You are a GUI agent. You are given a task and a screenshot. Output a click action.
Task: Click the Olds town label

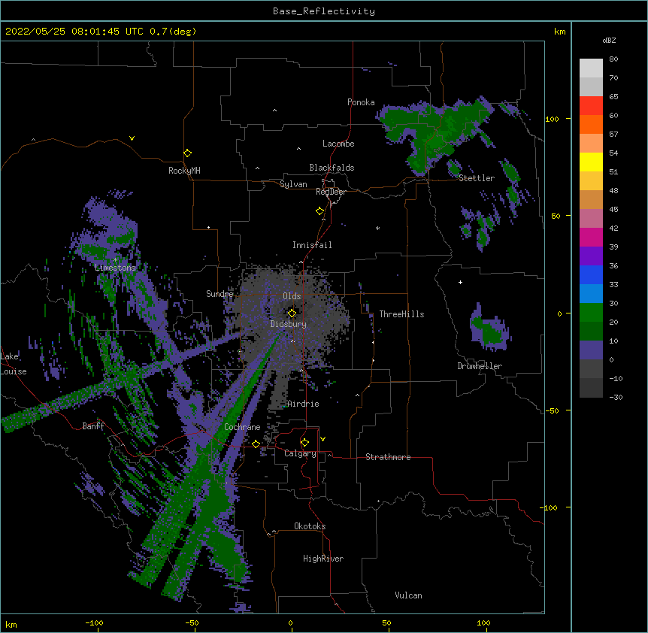tap(292, 296)
